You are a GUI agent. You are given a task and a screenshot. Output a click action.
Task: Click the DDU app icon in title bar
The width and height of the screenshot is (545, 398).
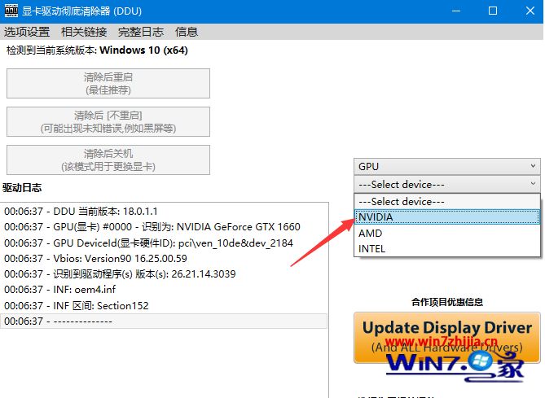coord(11,11)
